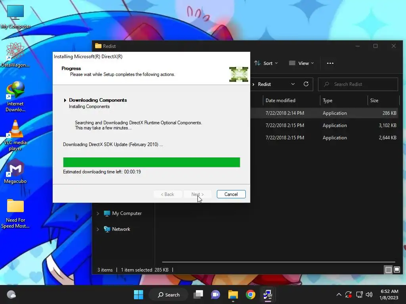Open the See more options ellipsis menu
The width and height of the screenshot is (406, 304).
click(330, 63)
